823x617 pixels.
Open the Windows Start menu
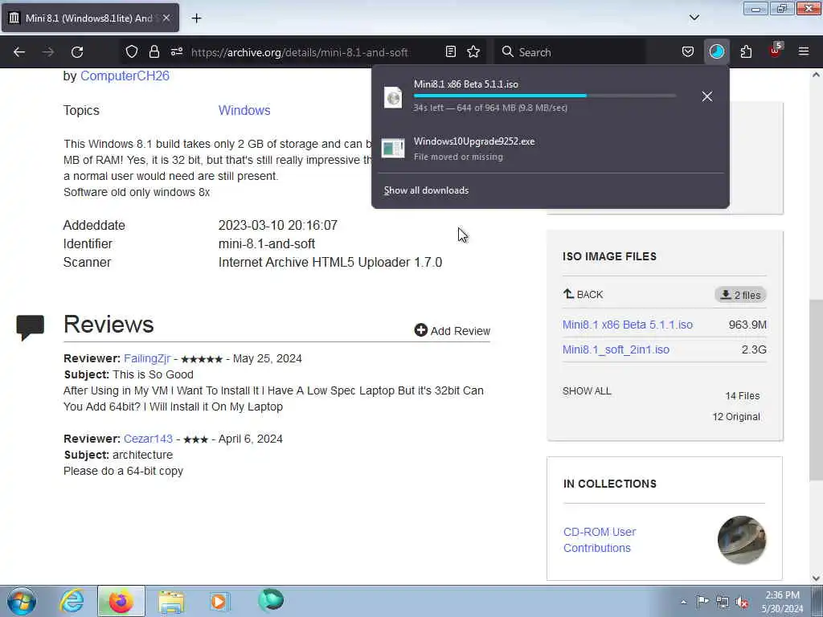point(22,601)
